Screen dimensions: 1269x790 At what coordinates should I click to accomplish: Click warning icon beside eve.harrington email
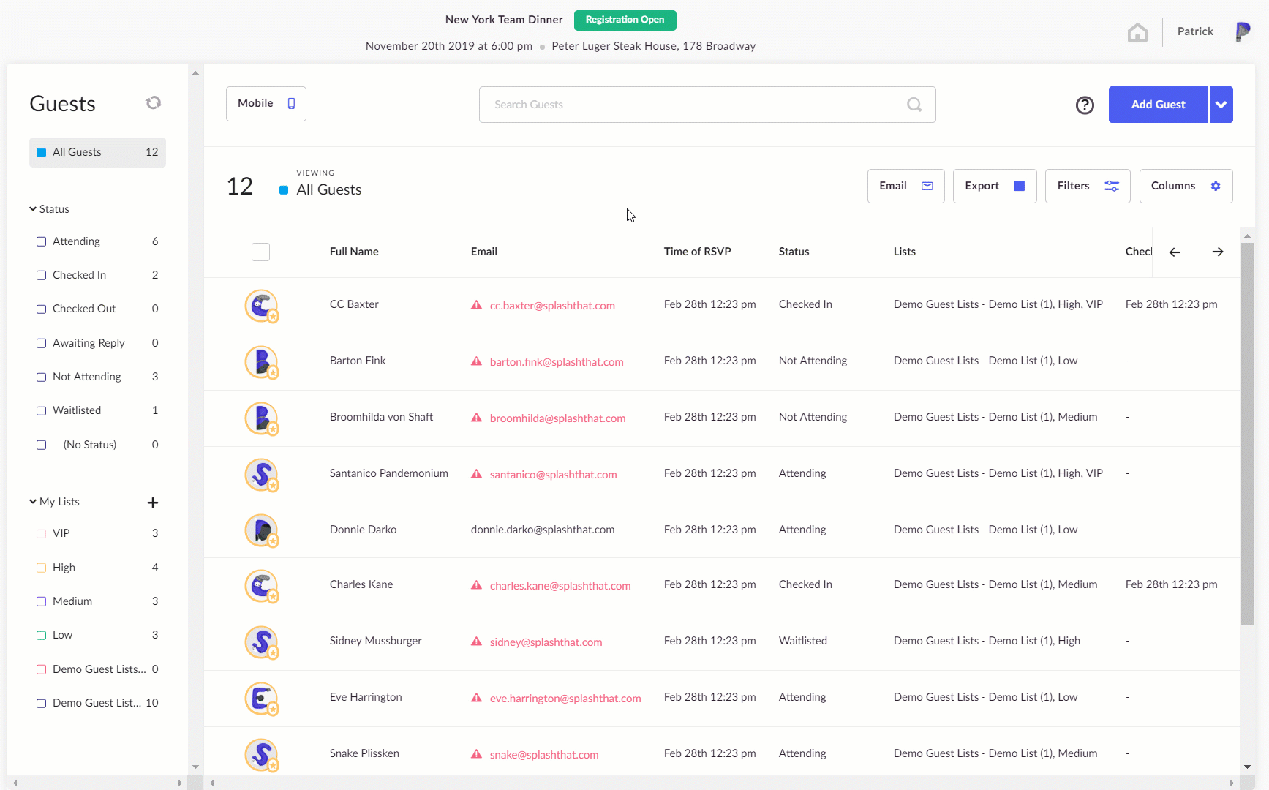click(x=476, y=698)
